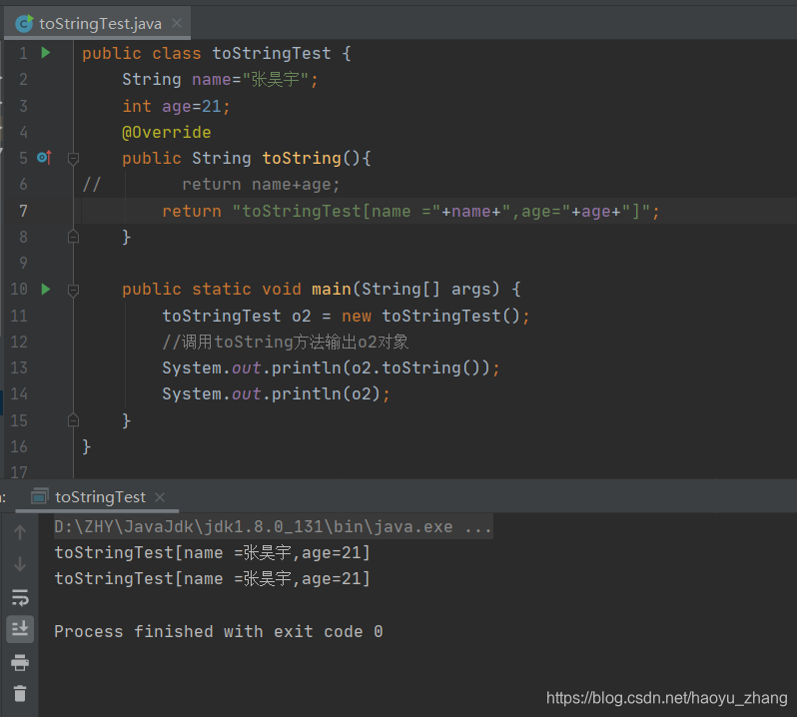Open overridden method marker on line 5

pyautogui.click(x=45, y=158)
